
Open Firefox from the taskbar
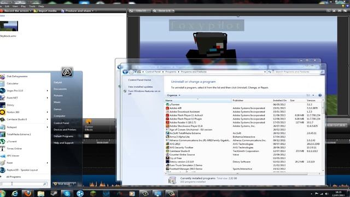28,193
